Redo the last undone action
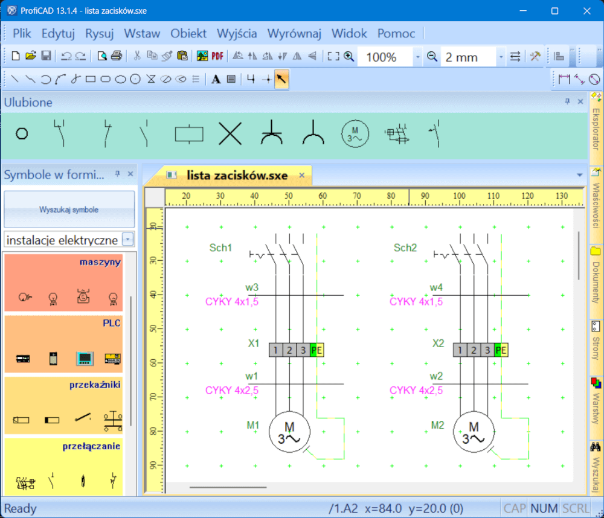604x518 pixels. pos(80,56)
